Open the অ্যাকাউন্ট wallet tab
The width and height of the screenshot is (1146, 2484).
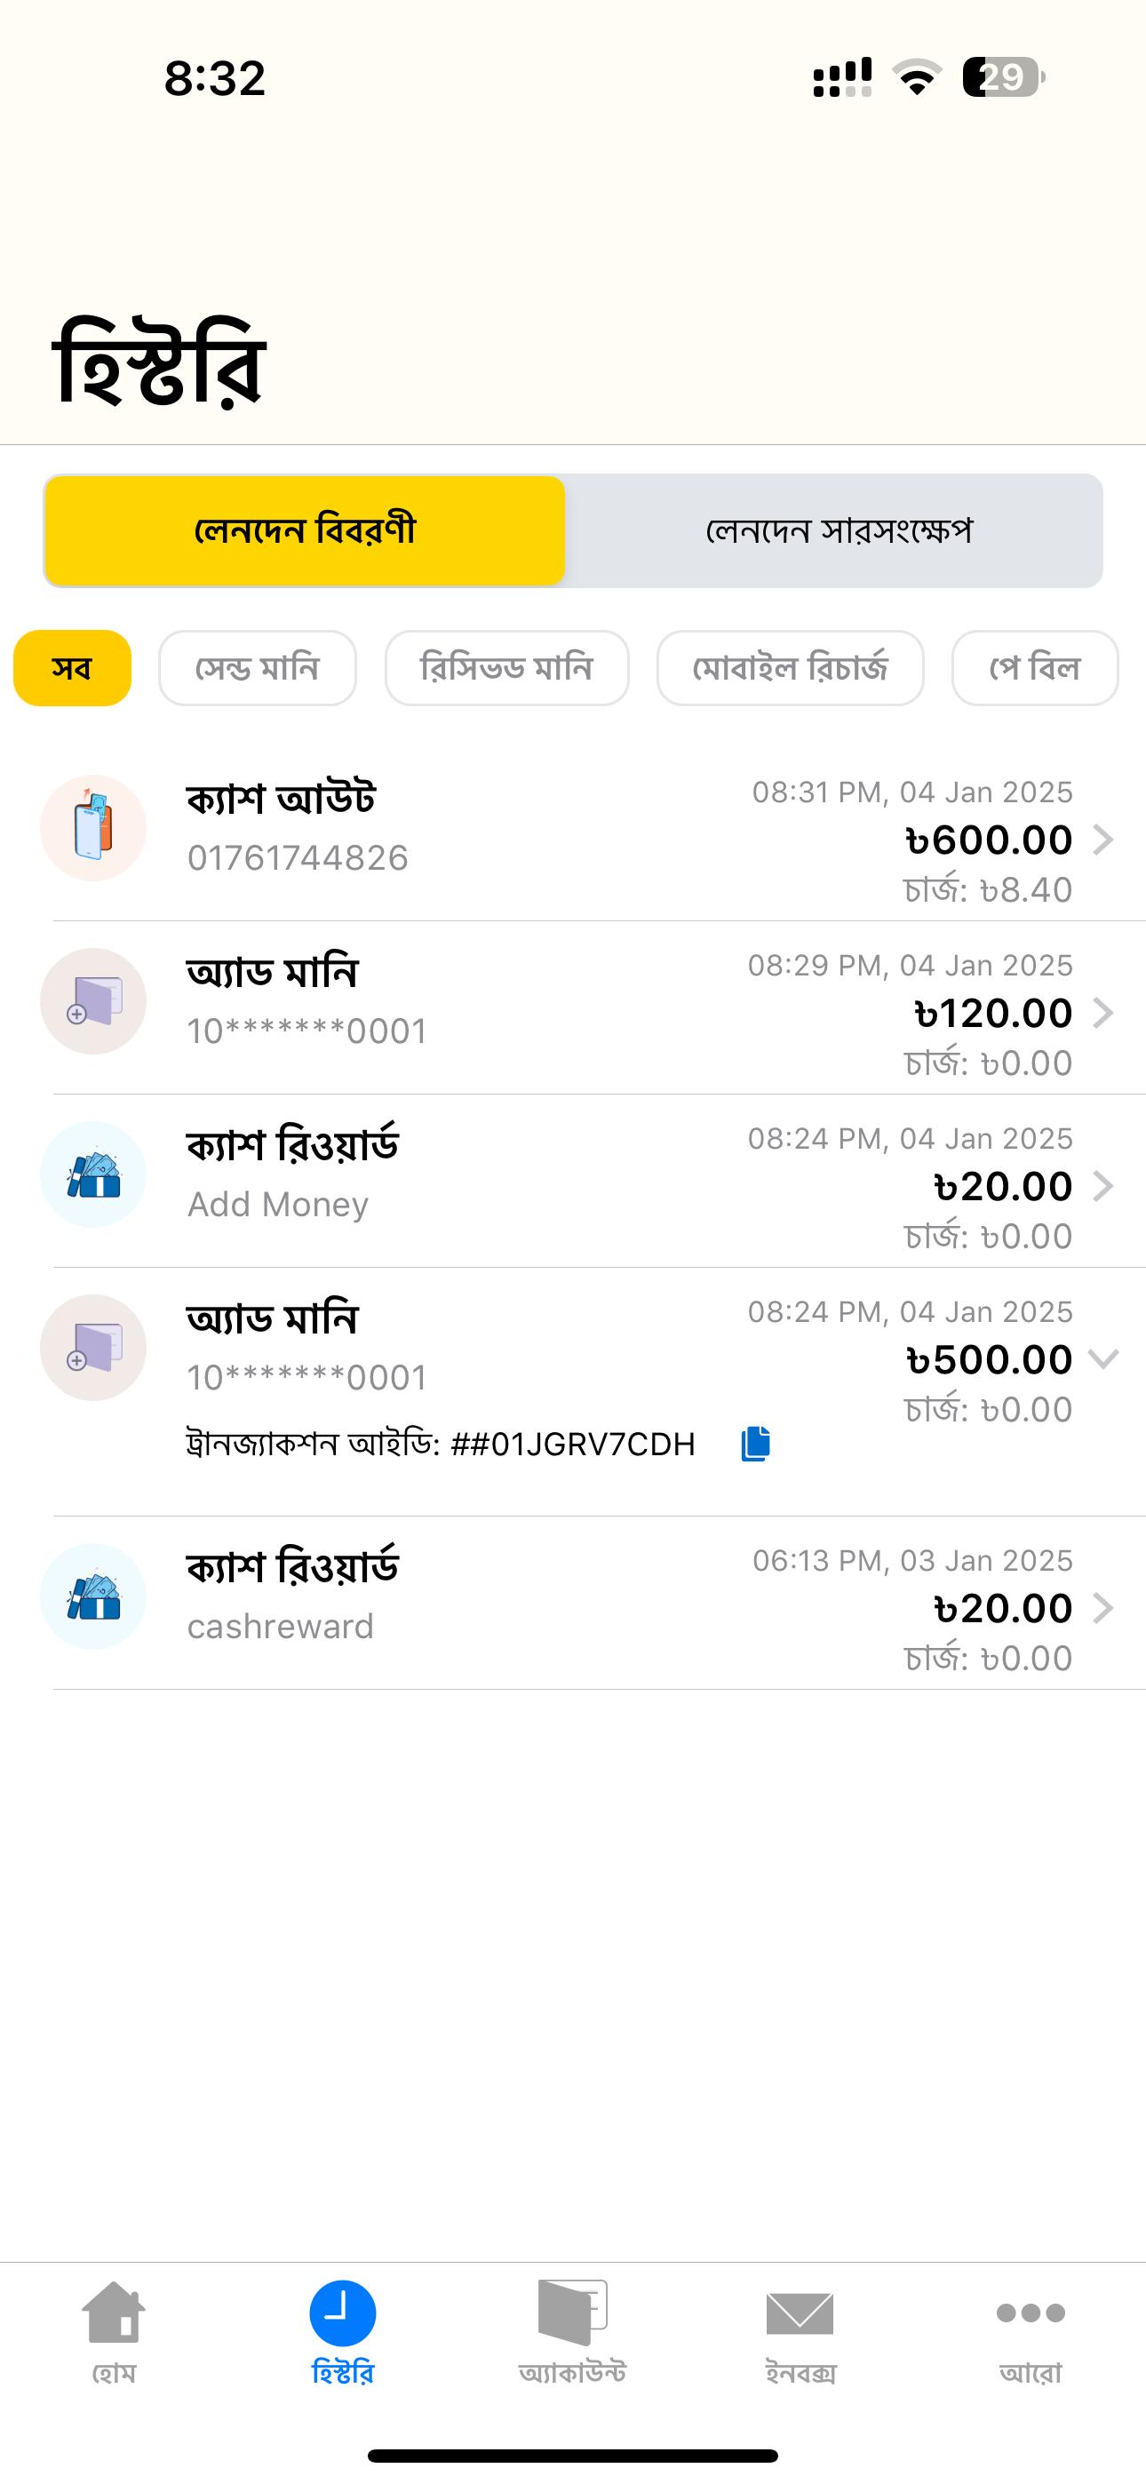click(572, 2313)
